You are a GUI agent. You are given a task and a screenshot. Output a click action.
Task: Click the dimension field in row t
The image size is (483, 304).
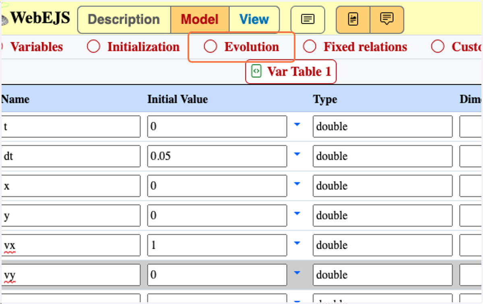(471, 126)
